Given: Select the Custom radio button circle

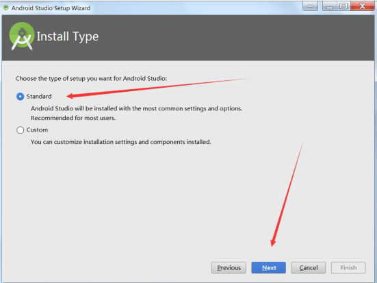Looking at the screenshot, I should pos(21,130).
